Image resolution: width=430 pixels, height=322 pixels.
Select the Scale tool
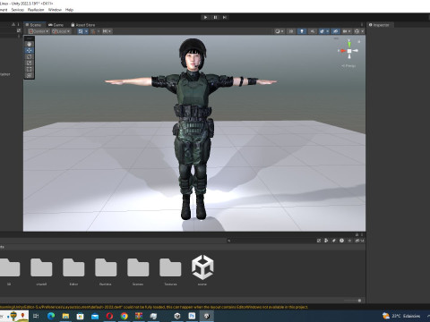pos(30,63)
